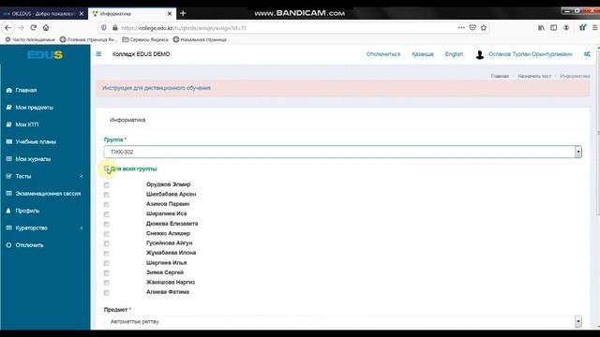Open the extensions gift icon
The height and width of the screenshot is (337, 600).
tap(582, 27)
